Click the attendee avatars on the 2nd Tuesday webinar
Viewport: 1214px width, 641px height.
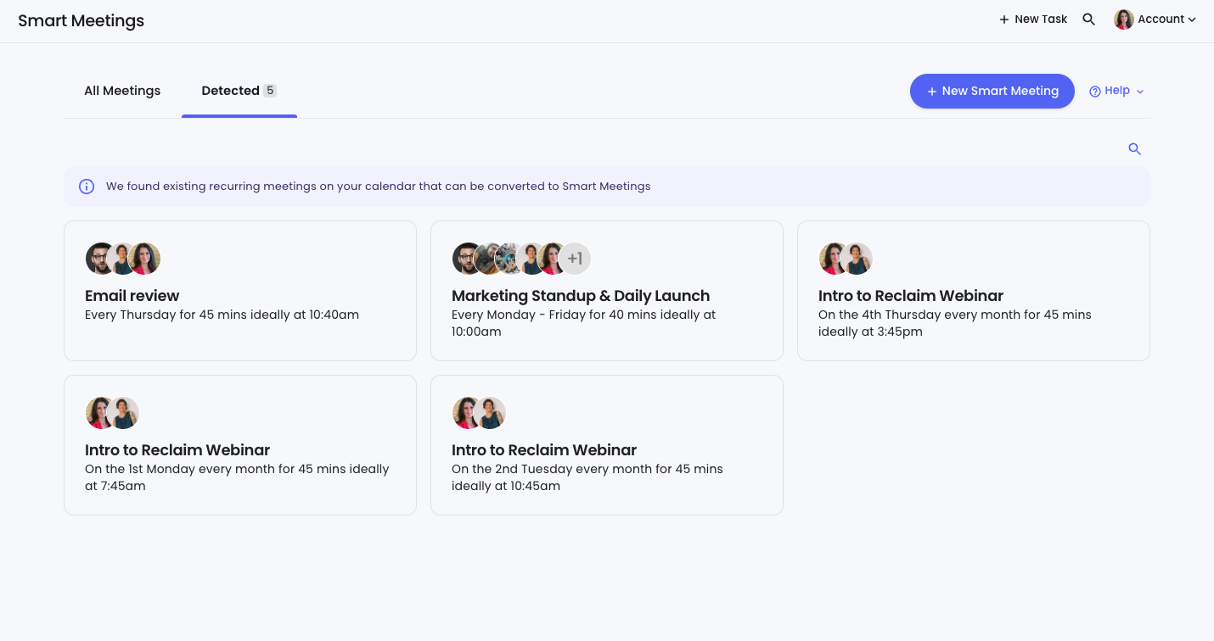(x=479, y=413)
